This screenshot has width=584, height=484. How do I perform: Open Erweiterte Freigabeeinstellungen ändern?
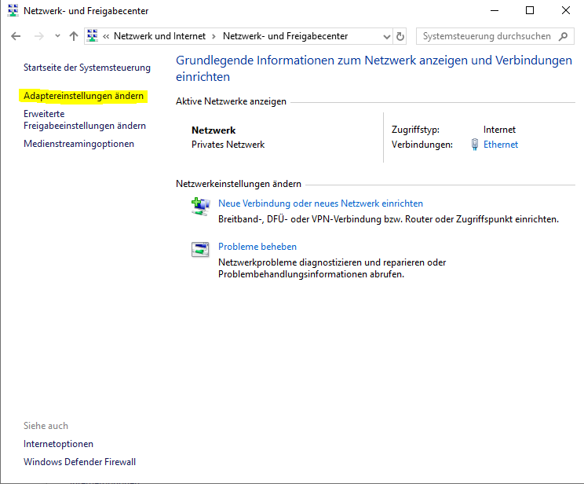(85, 119)
